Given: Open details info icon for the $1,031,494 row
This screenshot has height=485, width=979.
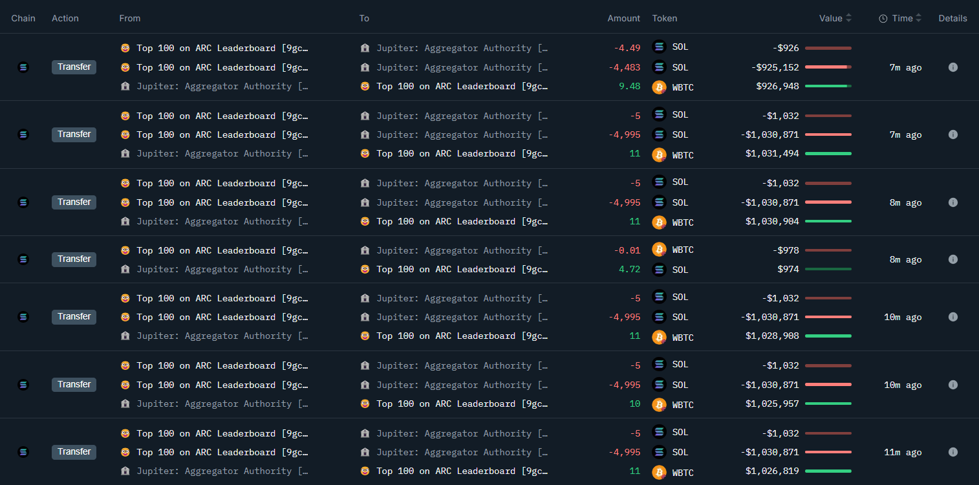Looking at the screenshot, I should click(952, 135).
